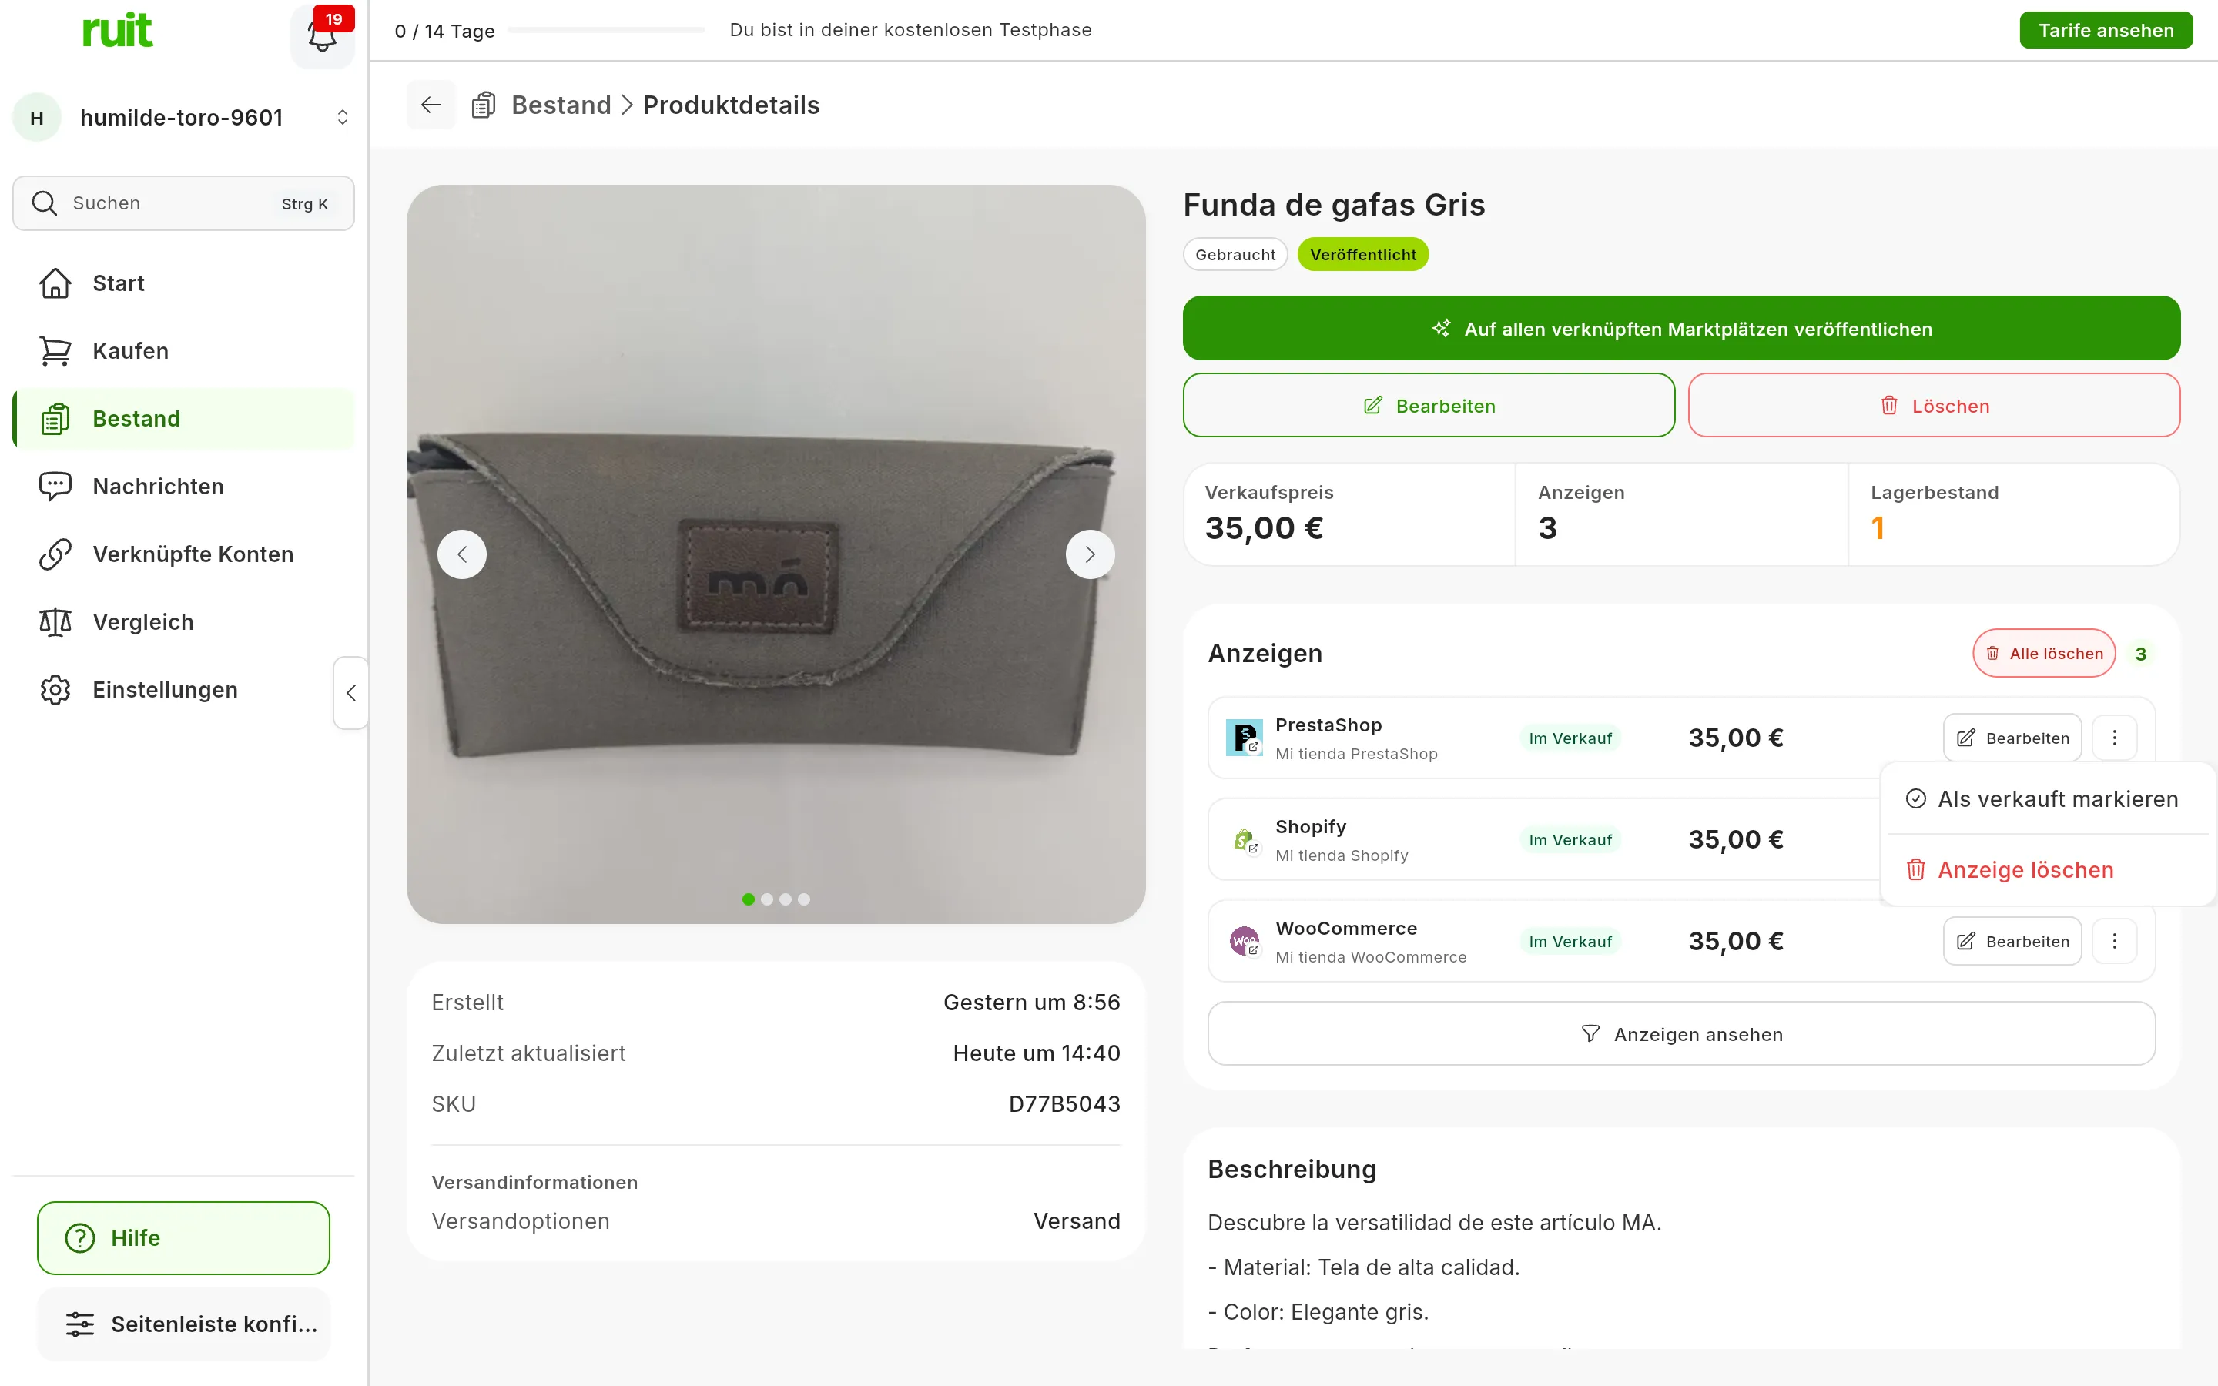Edit the WooCommerce listing

point(2012,942)
